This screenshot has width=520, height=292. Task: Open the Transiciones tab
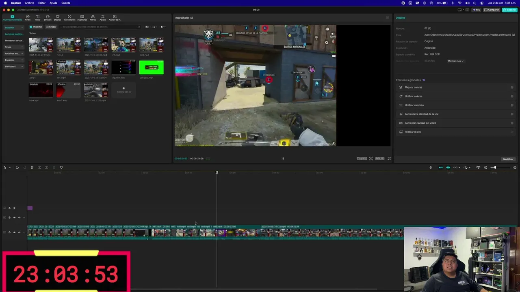tap(69, 18)
